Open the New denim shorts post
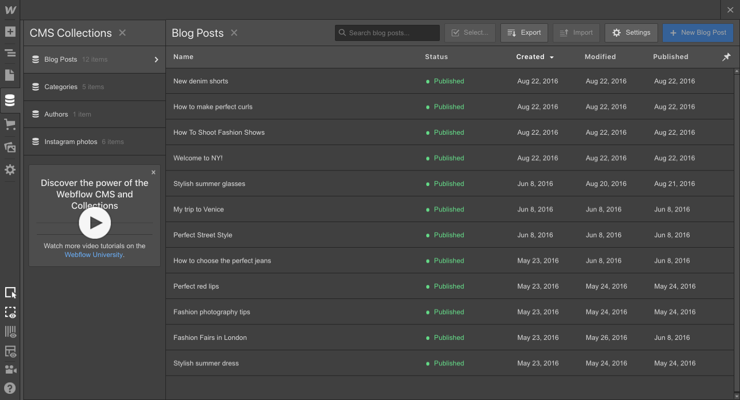The width and height of the screenshot is (740, 400). pos(450,81)
